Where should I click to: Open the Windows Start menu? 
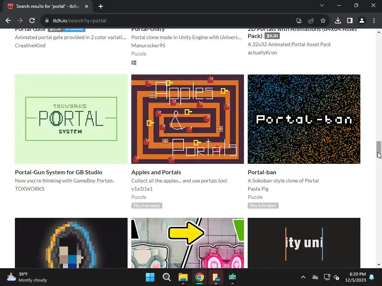pos(150,277)
